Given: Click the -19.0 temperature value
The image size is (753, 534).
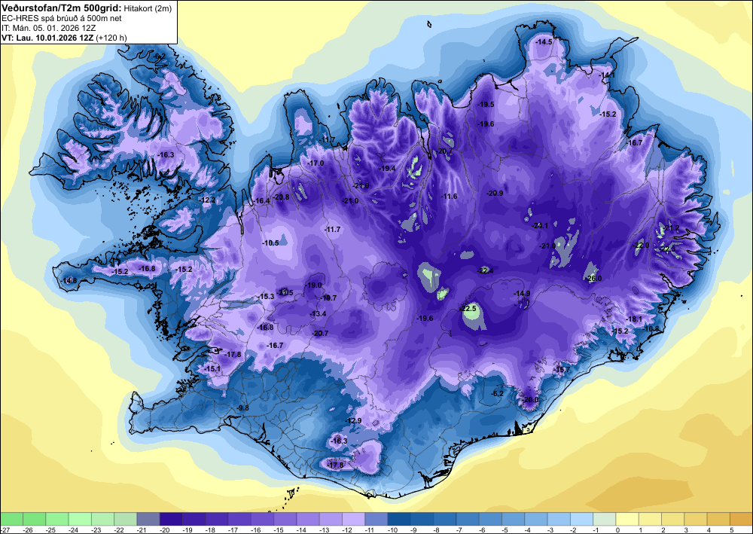Looking at the screenshot, I should 313,285.
